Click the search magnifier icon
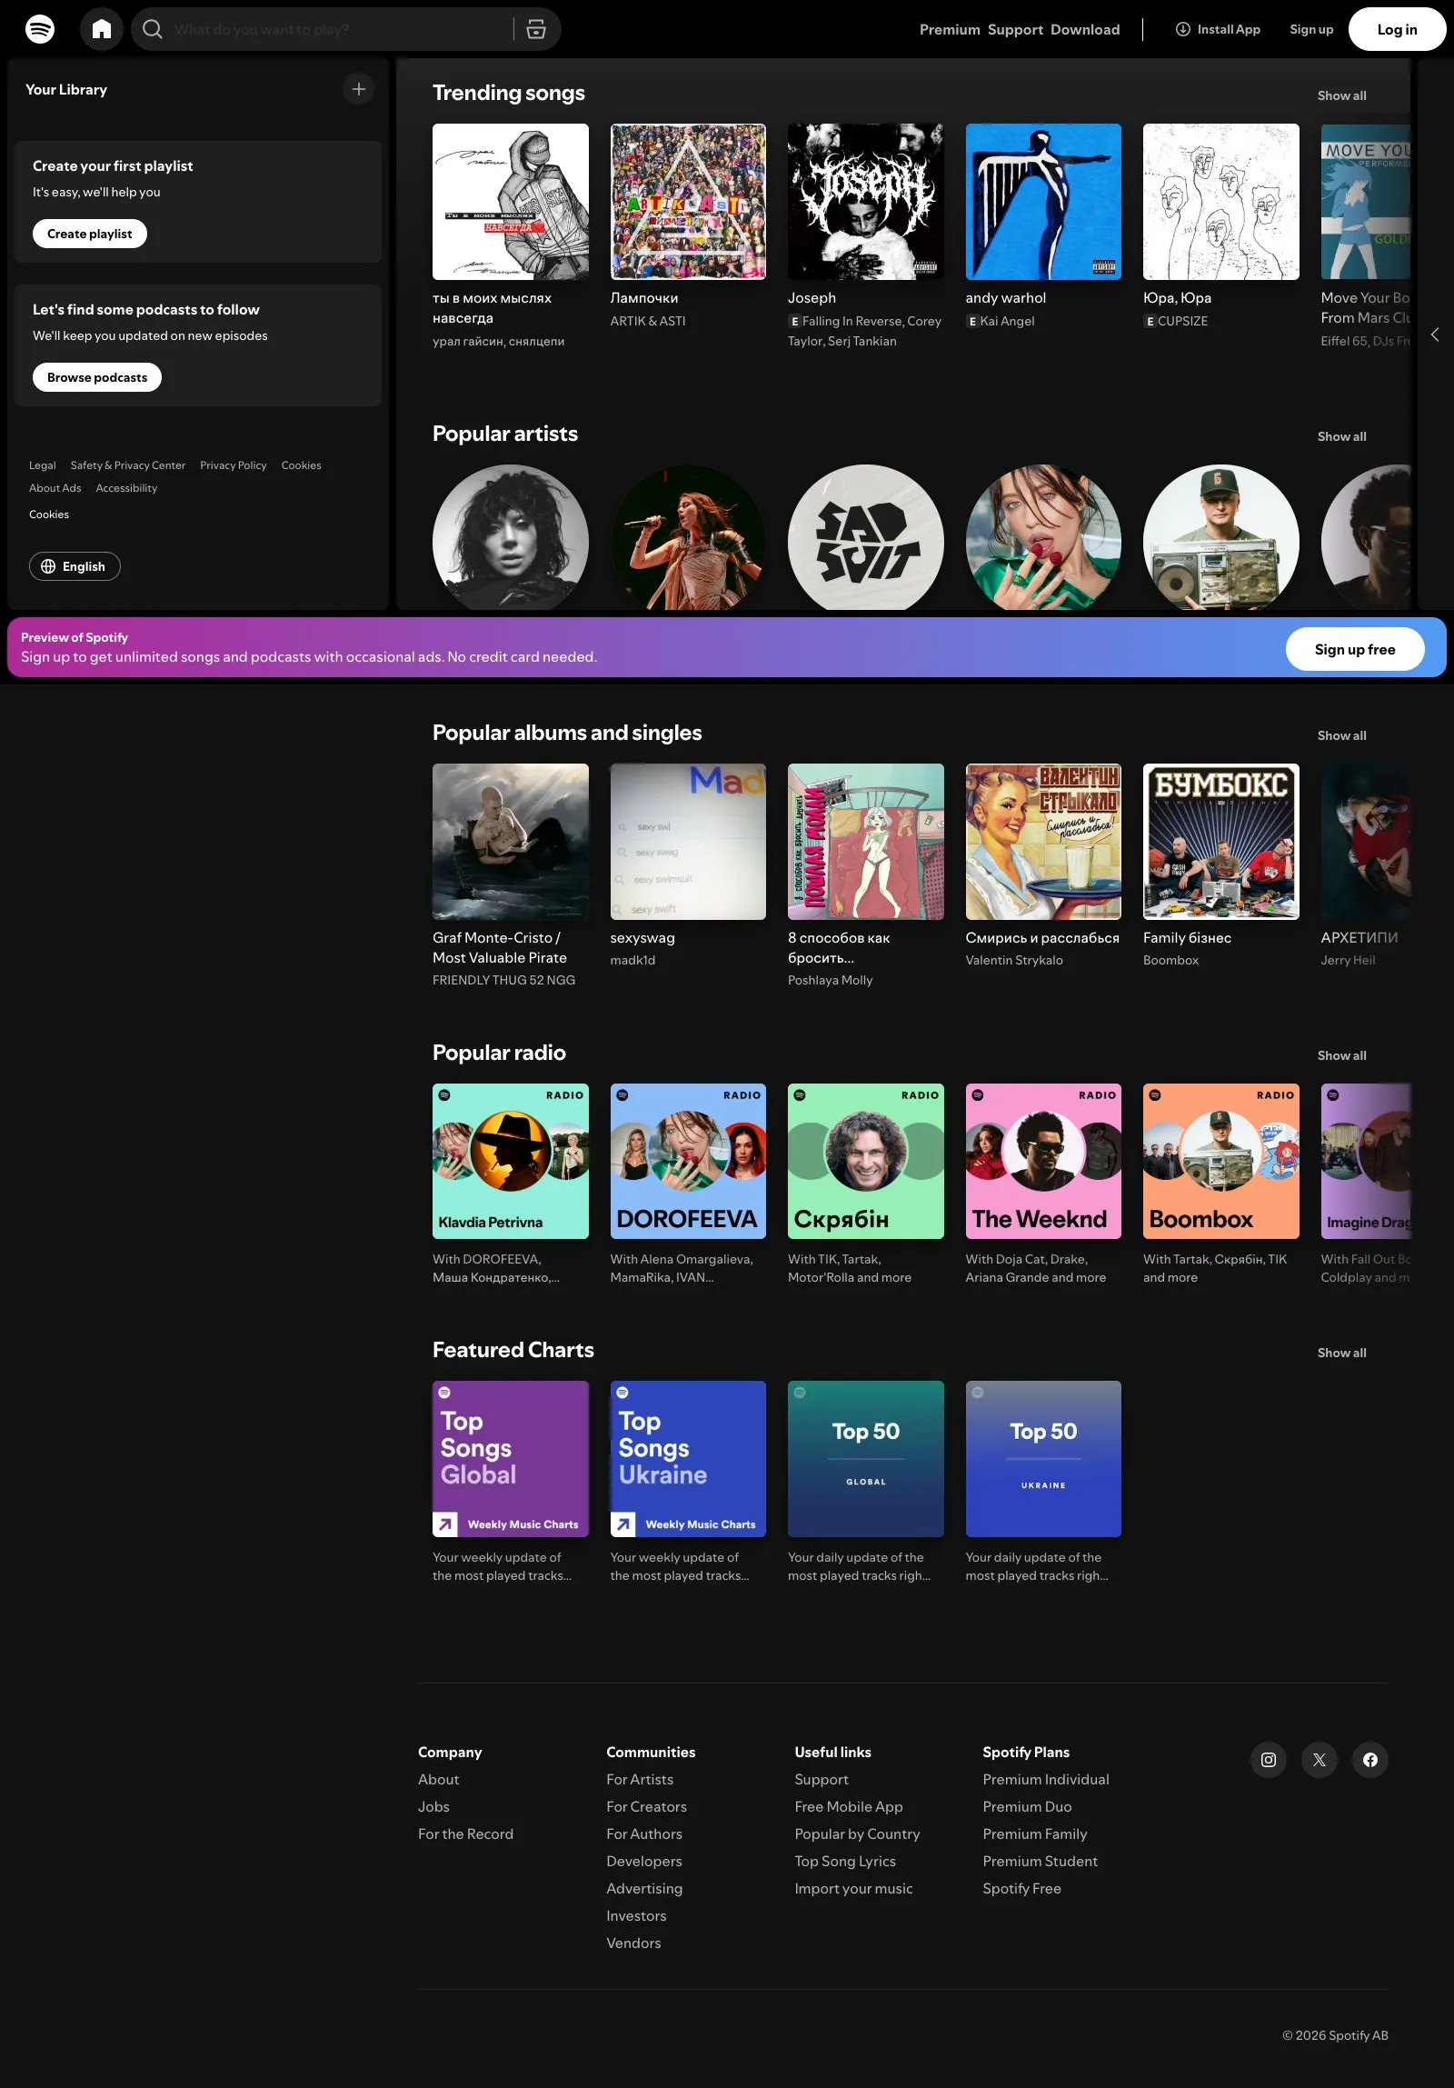The width and height of the screenshot is (1454, 2088). coord(153,29)
